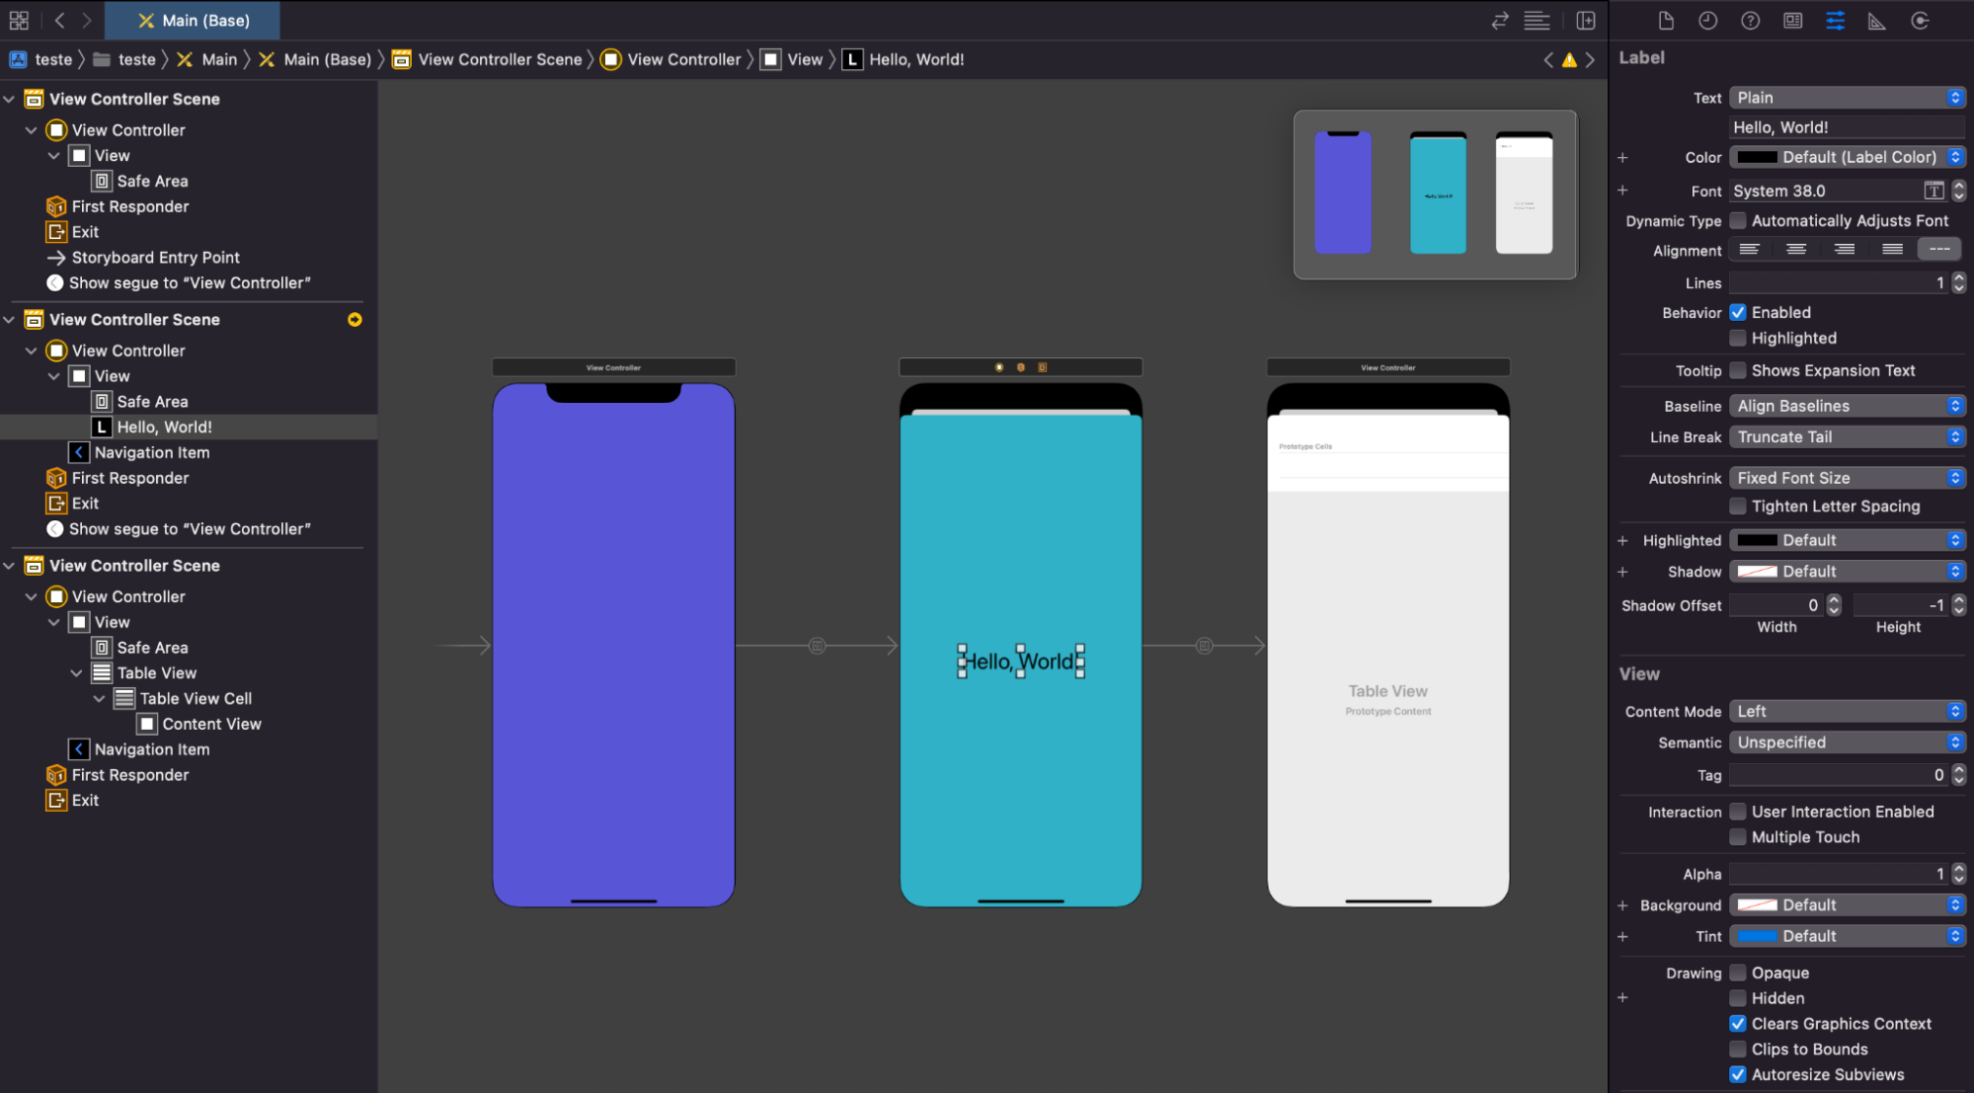Enable Tighten Letter Spacing checkbox
The image size is (1974, 1093).
tap(1739, 507)
